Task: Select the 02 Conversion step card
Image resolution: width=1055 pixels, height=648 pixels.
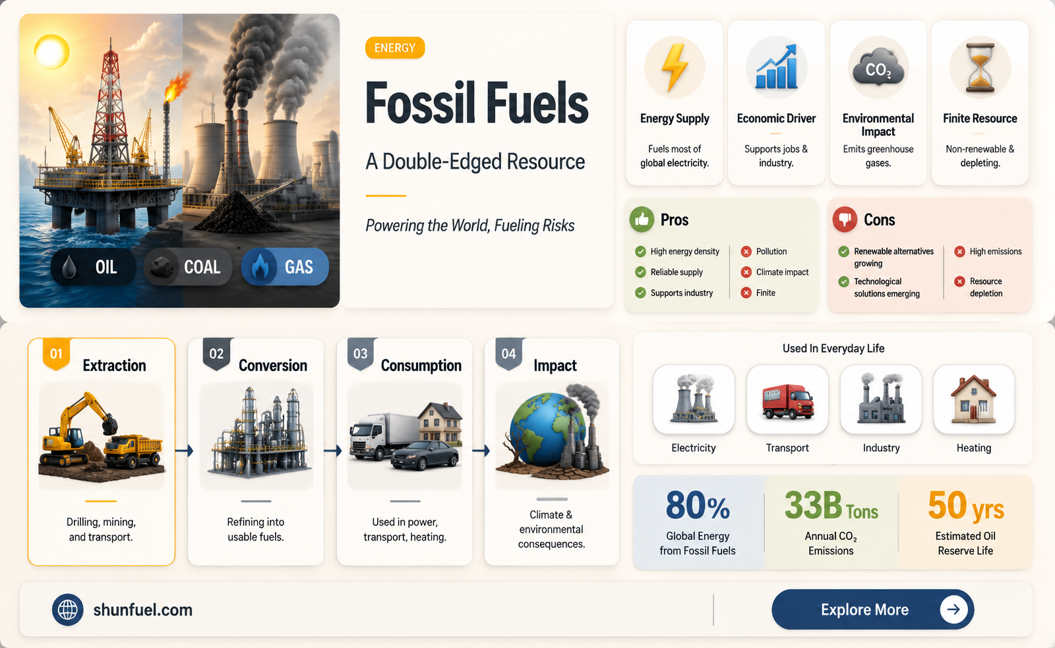Action: (256, 452)
